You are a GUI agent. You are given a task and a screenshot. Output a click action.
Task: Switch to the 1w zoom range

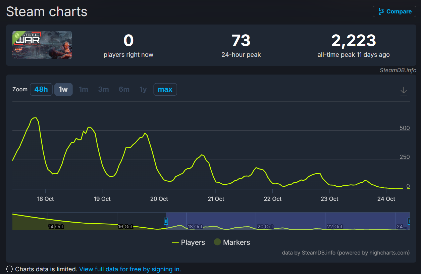(63, 89)
